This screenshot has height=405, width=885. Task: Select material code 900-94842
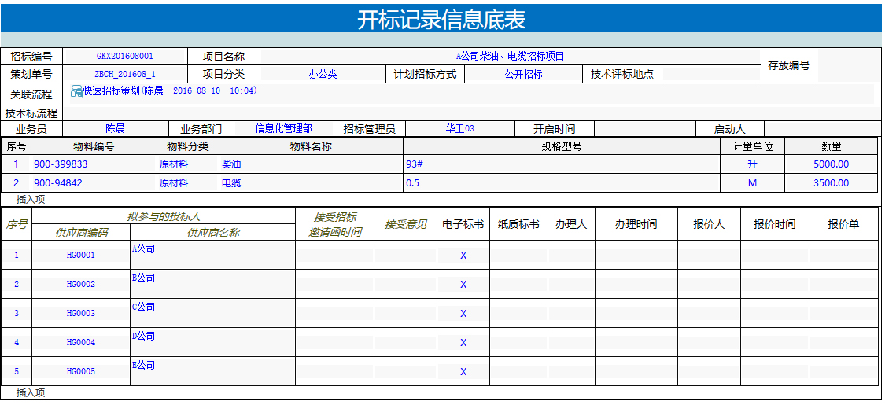[x=58, y=182]
